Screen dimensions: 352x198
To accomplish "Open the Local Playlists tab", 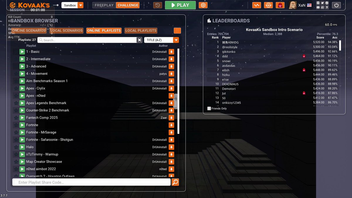I will pyautogui.click(x=141, y=31).
